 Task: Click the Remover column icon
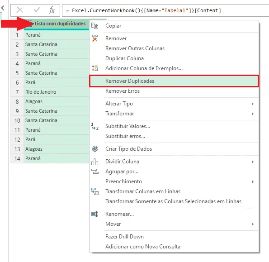pyautogui.click(x=94, y=38)
